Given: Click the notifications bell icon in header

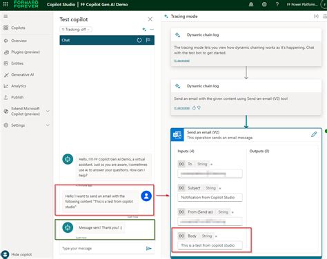Looking at the screenshot, I should (x=251, y=4).
